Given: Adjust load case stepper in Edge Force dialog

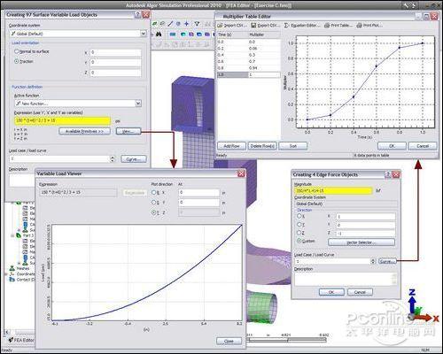Looking at the screenshot, I should (373, 261).
